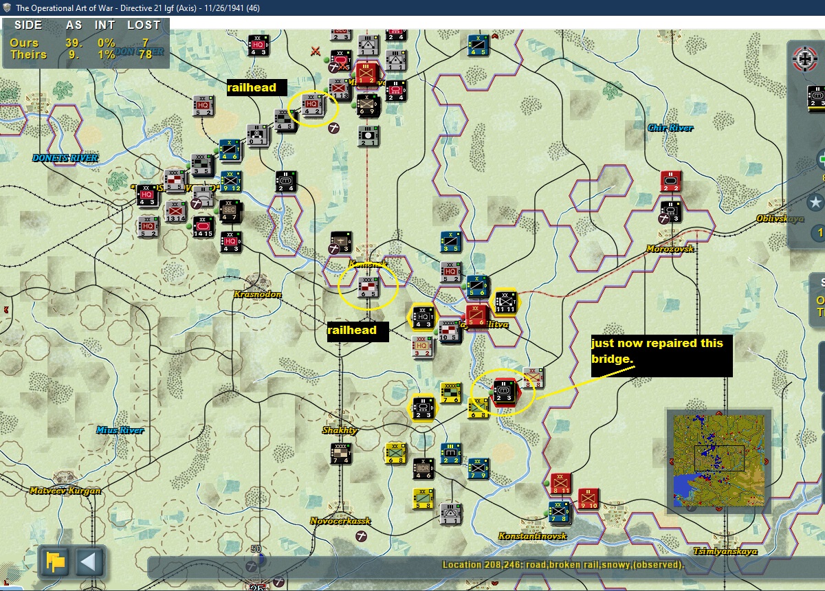The width and height of the screenshot is (825, 591).
Task: Select the gray corps counter showing 4 5
Action: [285, 120]
